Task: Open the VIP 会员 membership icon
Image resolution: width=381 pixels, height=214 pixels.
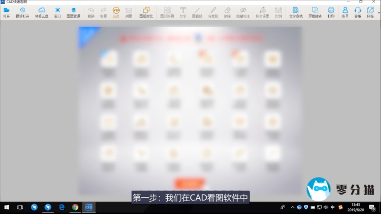Action: pyautogui.click(x=116, y=12)
